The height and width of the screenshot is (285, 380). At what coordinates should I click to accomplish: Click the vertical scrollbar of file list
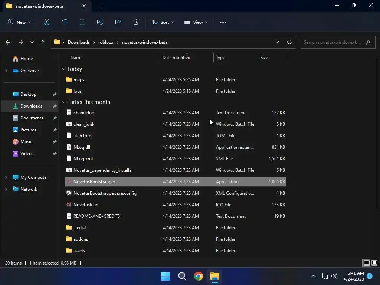point(377,134)
